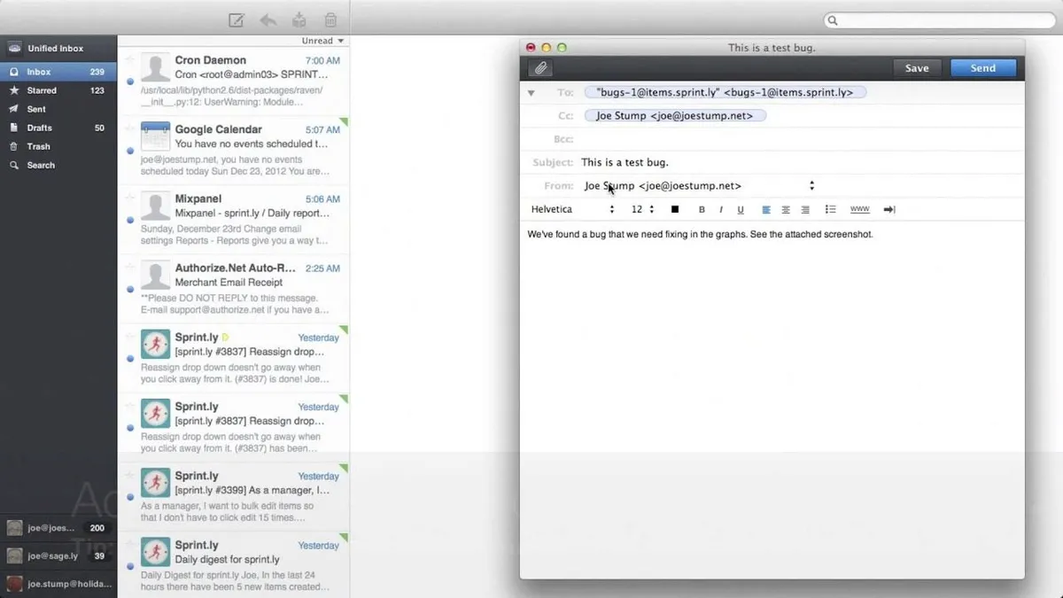Viewport: 1063px width, 598px height.
Task: Align text right in compose toolbar
Action: [805, 210]
